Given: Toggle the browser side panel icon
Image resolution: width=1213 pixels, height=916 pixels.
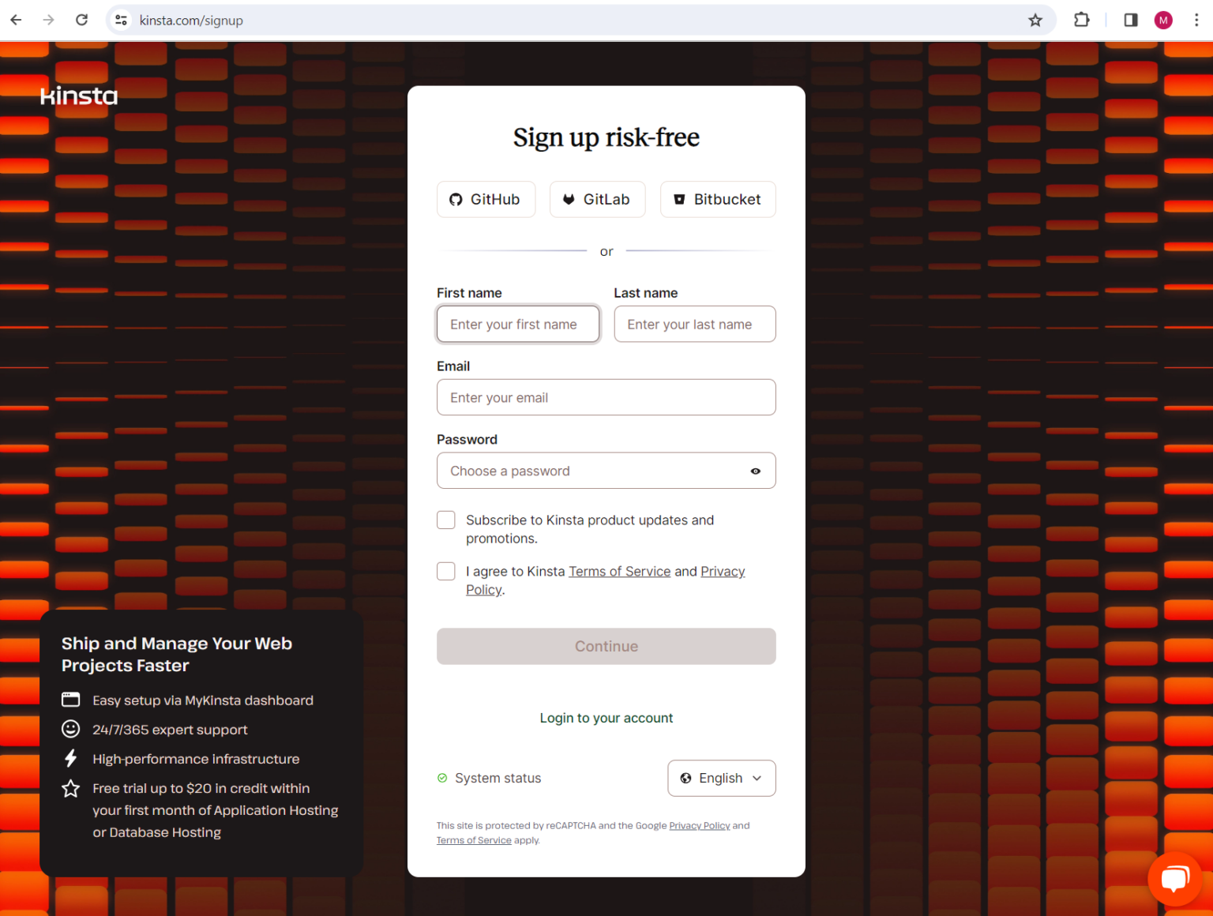Looking at the screenshot, I should [1131, 20].
